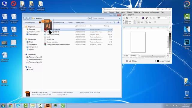The height and width of the screenshot is (108, 192).
Task: Open the Эффекты menu in CorelDRAW
Action: click(x=137, y=12)
